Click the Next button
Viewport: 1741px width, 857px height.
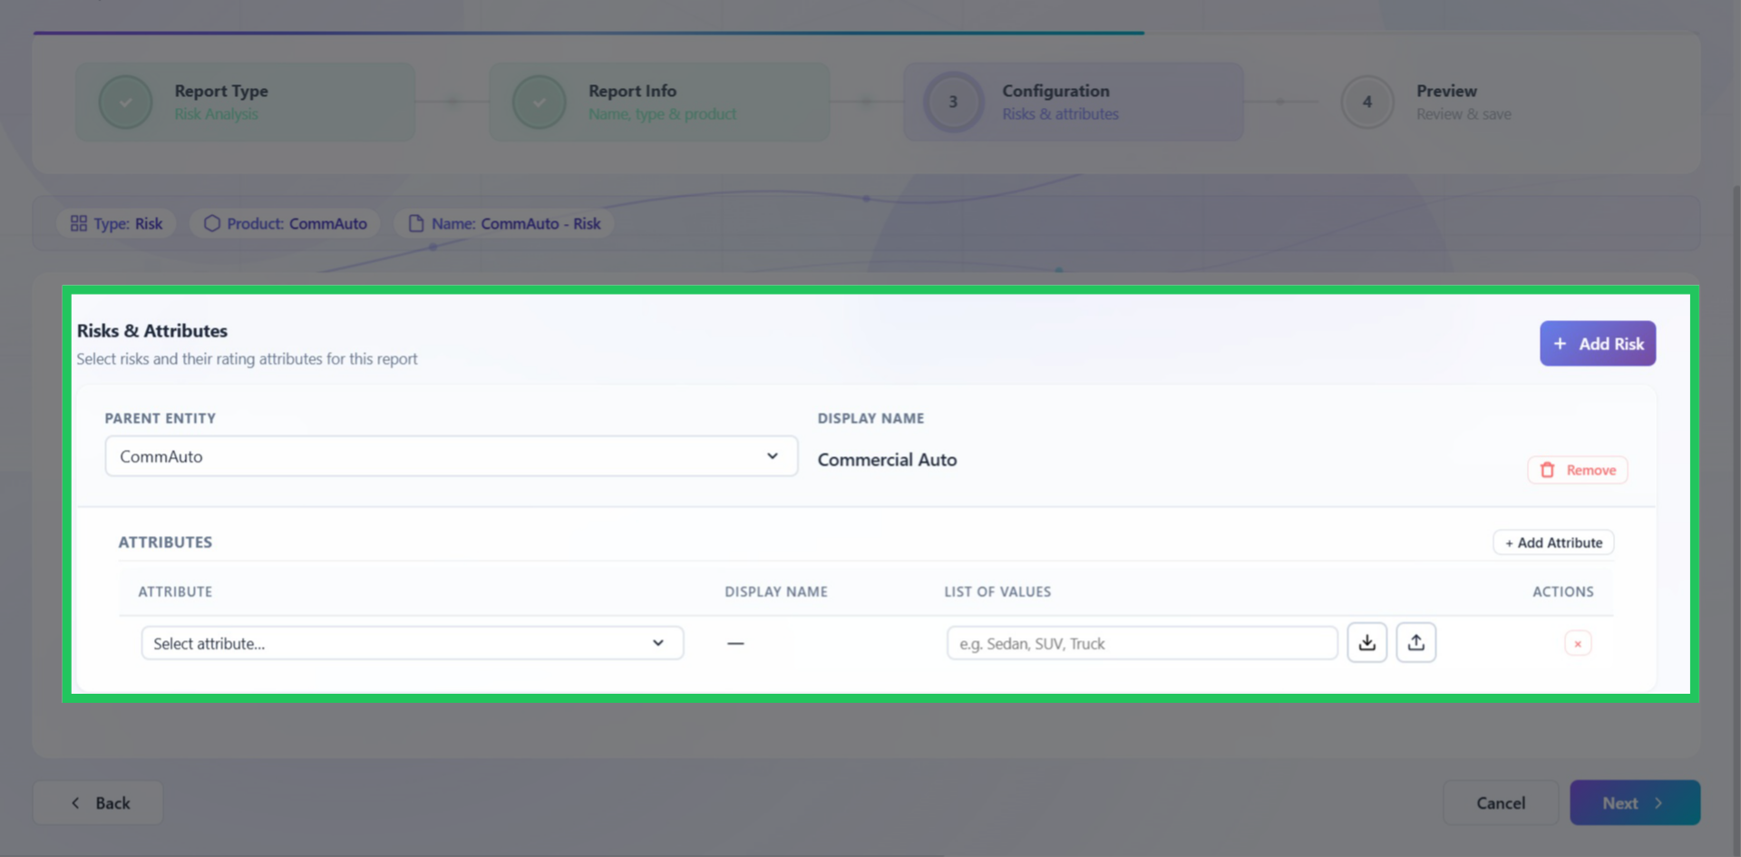click(x=1635, y=803)
